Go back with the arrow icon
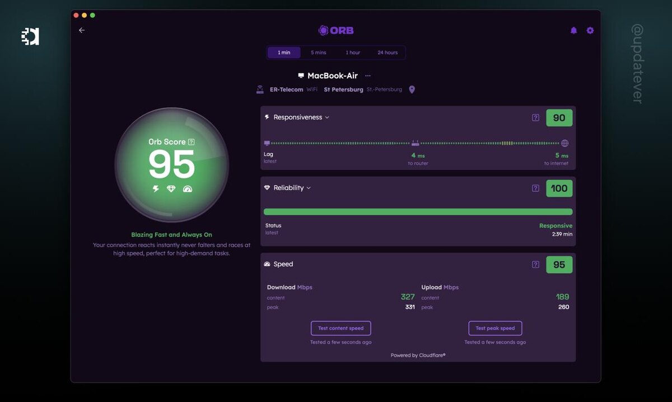Image resolution: width=672 pixels, height=402 pixels. (x=82, y=30)
